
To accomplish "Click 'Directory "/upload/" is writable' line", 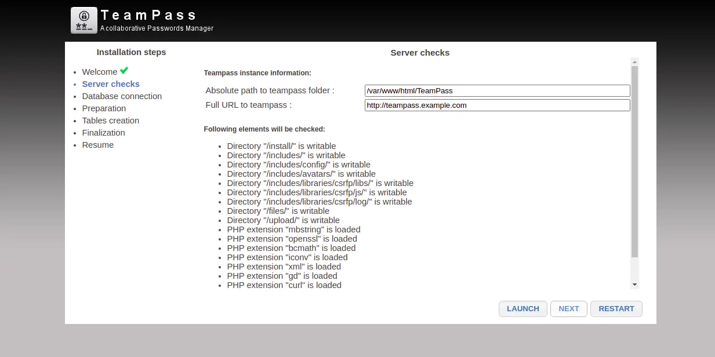I will point(284,220).
